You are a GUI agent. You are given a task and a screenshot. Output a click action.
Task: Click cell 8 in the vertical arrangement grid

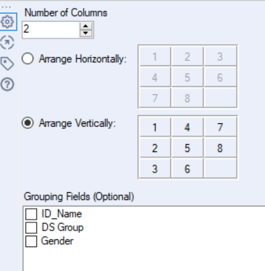click(x=220, y=148)
